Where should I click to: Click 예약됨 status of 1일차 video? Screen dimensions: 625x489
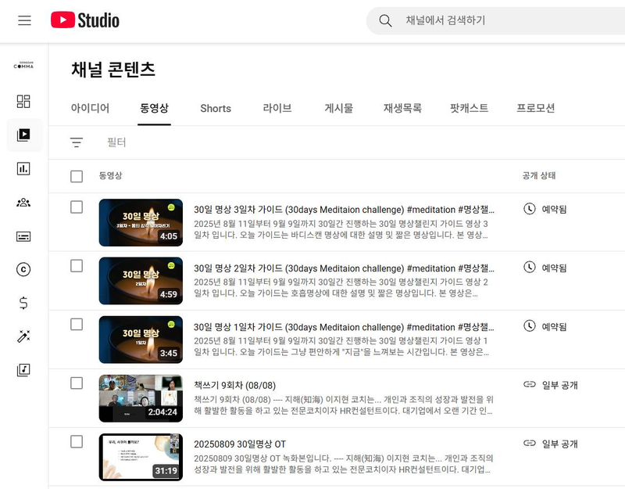(554, 326)
